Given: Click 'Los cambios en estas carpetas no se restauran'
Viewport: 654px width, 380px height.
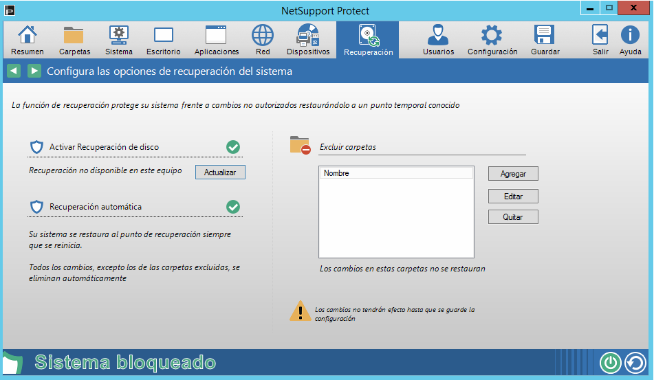Looking at the screenshot, I should pos(402,269).
